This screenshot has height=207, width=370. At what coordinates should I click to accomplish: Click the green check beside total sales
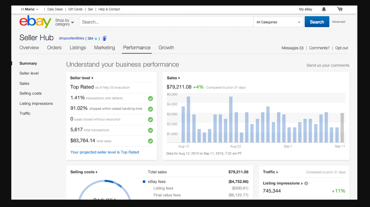(x=150, y=141)
